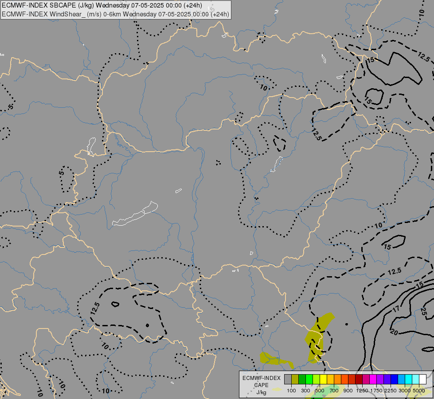Click the legend title ECMWF-INDEX CAPE J/kg
Image resolution: width=434 pixels, height=399 pixels.
coord(261,385)
